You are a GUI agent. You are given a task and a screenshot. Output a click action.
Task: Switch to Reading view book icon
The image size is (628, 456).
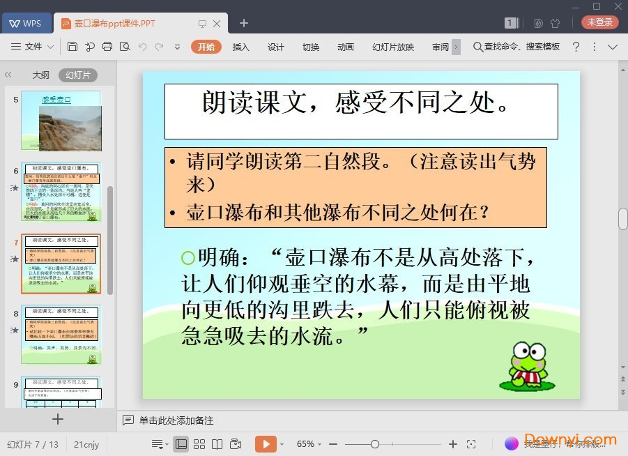217,444
